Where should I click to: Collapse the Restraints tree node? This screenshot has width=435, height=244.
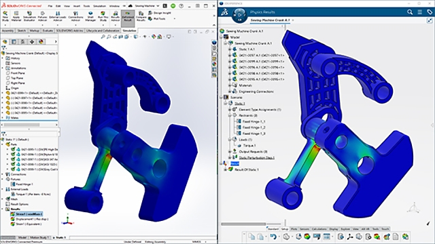(230, 115)
